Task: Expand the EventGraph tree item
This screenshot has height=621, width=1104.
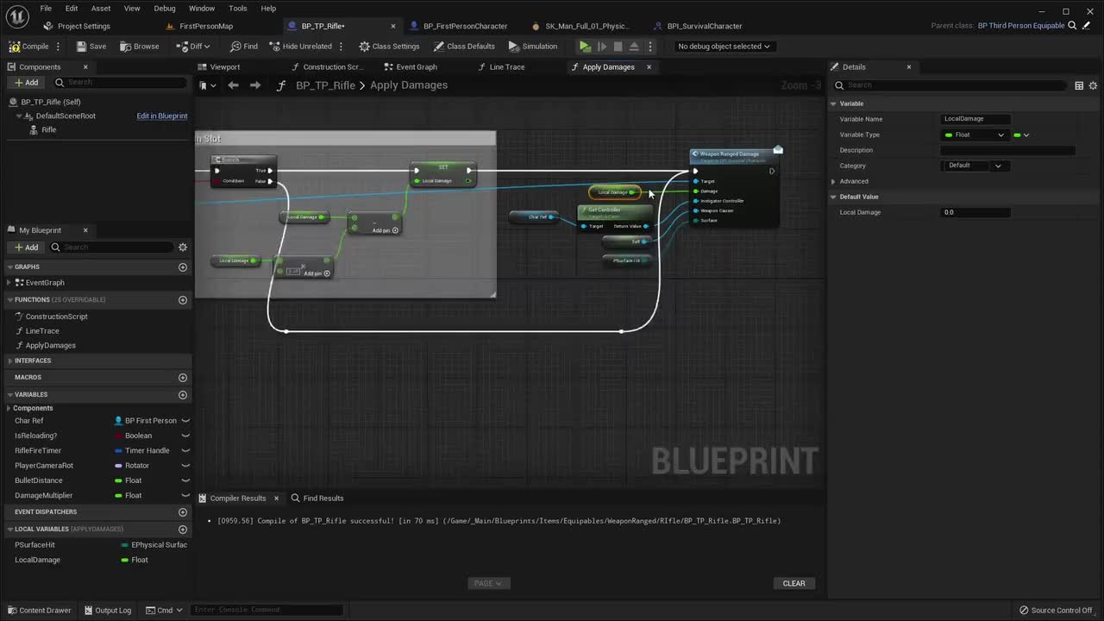Action: (x=9, y=283)
